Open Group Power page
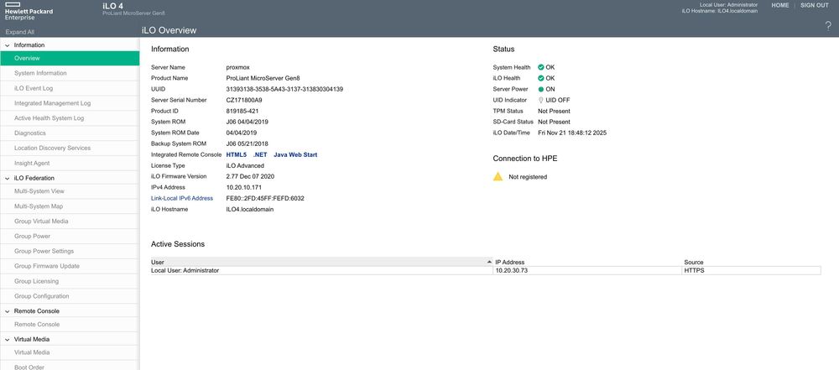 (70, 236)
